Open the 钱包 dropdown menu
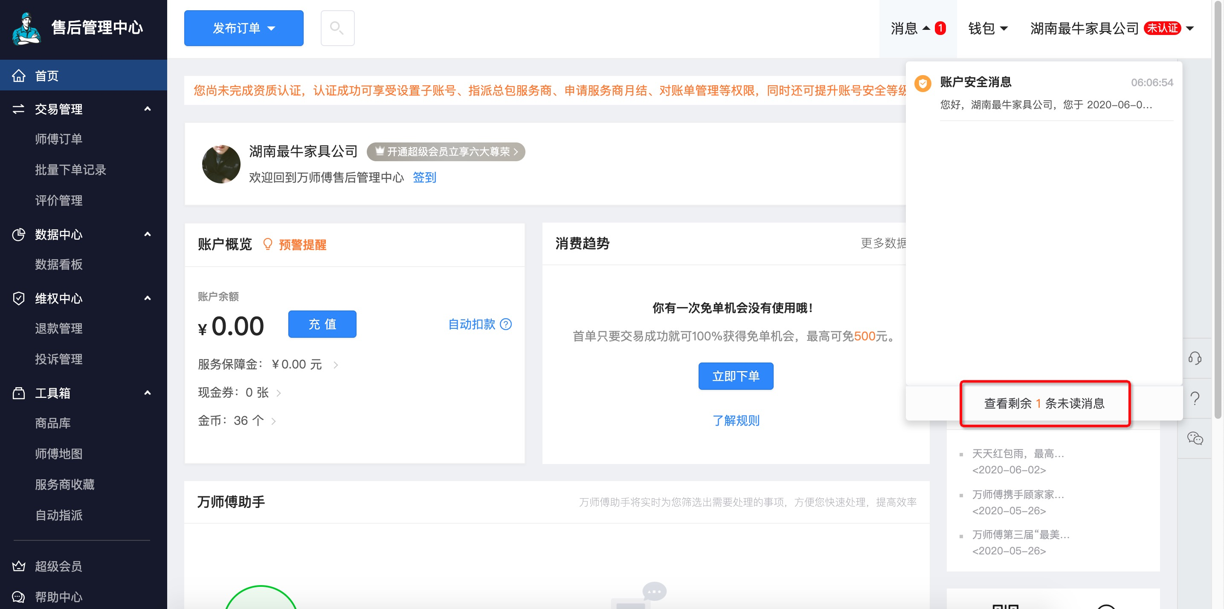This screenshot has height=609, width=1224. tap(987, 29)
